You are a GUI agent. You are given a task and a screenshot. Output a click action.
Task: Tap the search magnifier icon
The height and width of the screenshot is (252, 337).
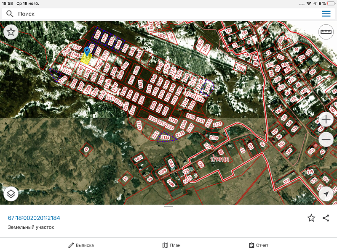(x=10, y=14)
